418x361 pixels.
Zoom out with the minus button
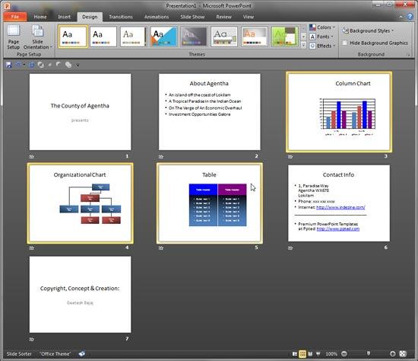click(344, 354)
